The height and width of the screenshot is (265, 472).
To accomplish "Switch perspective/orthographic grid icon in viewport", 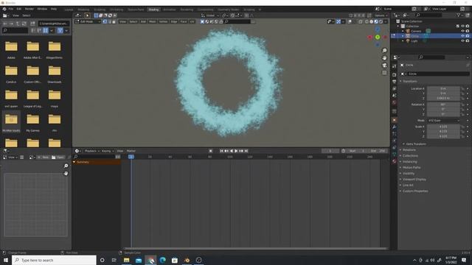I will tap(384, 73).
